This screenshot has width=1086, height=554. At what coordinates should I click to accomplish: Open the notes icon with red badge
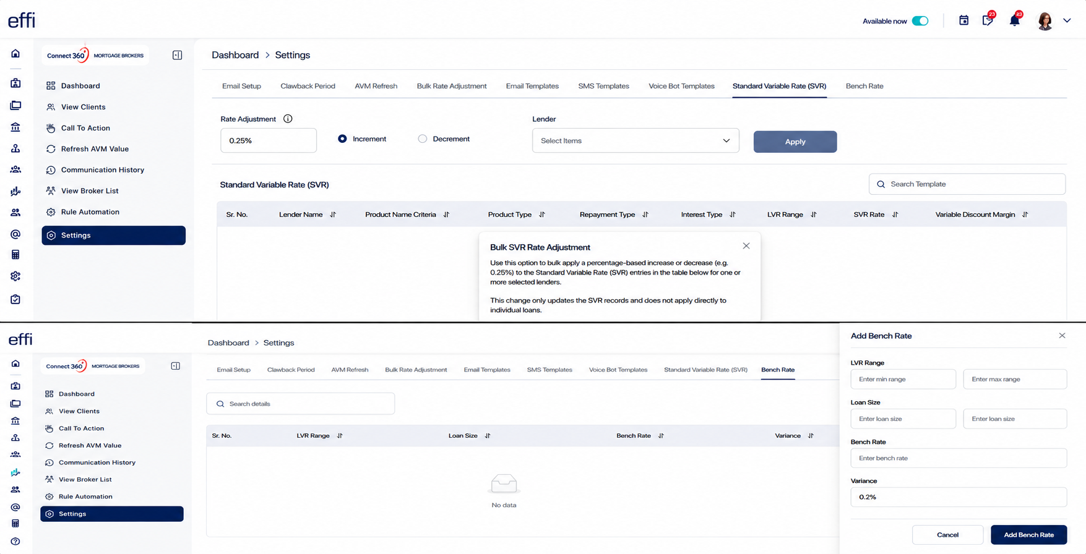[988, 20]
